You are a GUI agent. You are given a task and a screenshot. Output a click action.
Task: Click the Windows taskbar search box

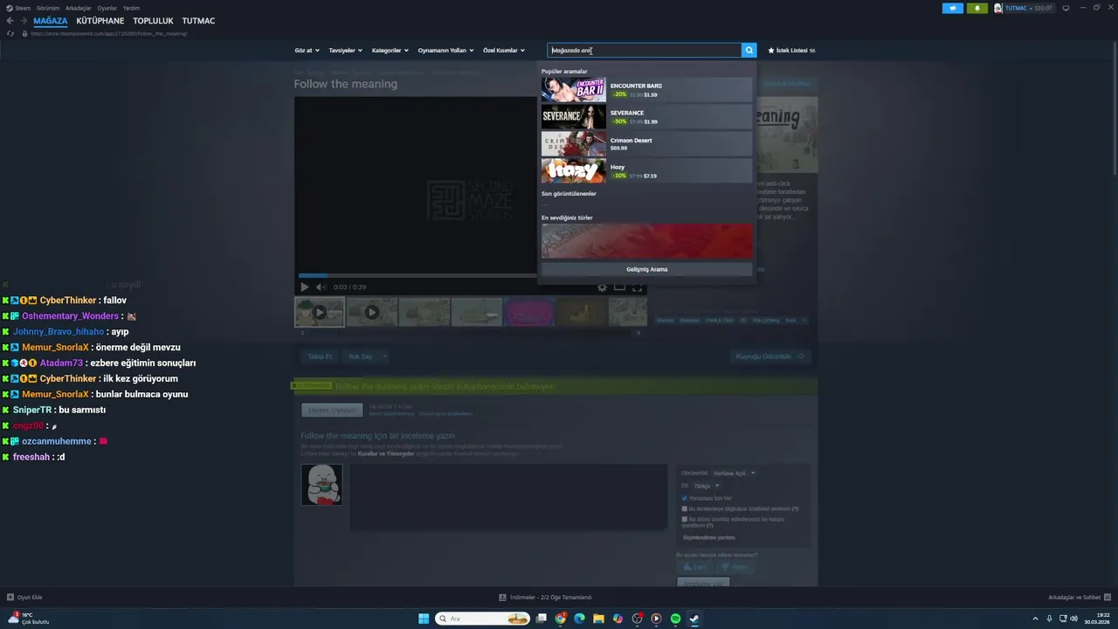tap(483, 619)
